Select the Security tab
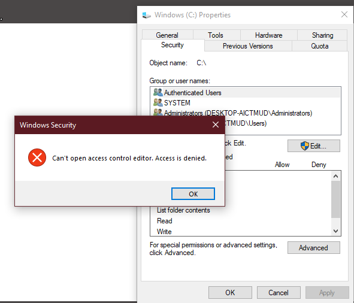Viewport: 354px width, 303px height. click(173, 45)
